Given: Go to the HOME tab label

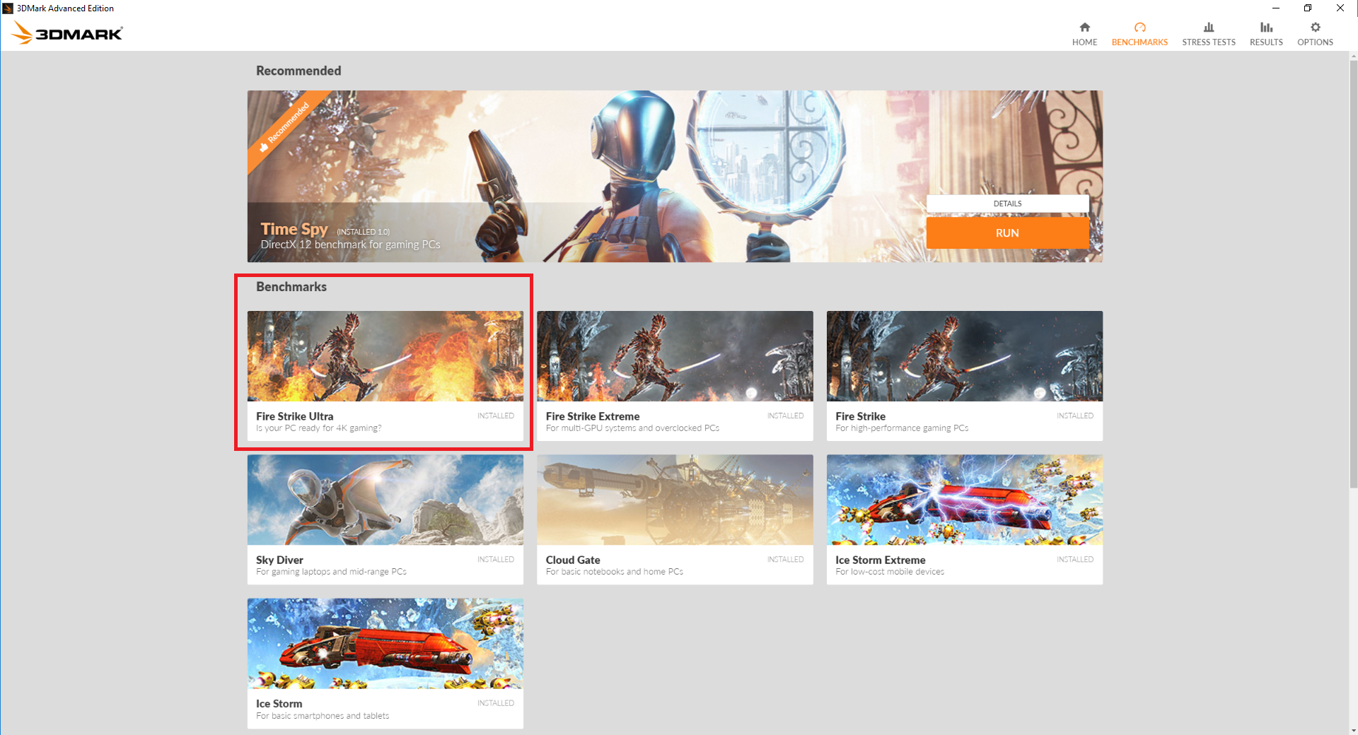Looking at the screenshot, I should tap(1084, 42).
